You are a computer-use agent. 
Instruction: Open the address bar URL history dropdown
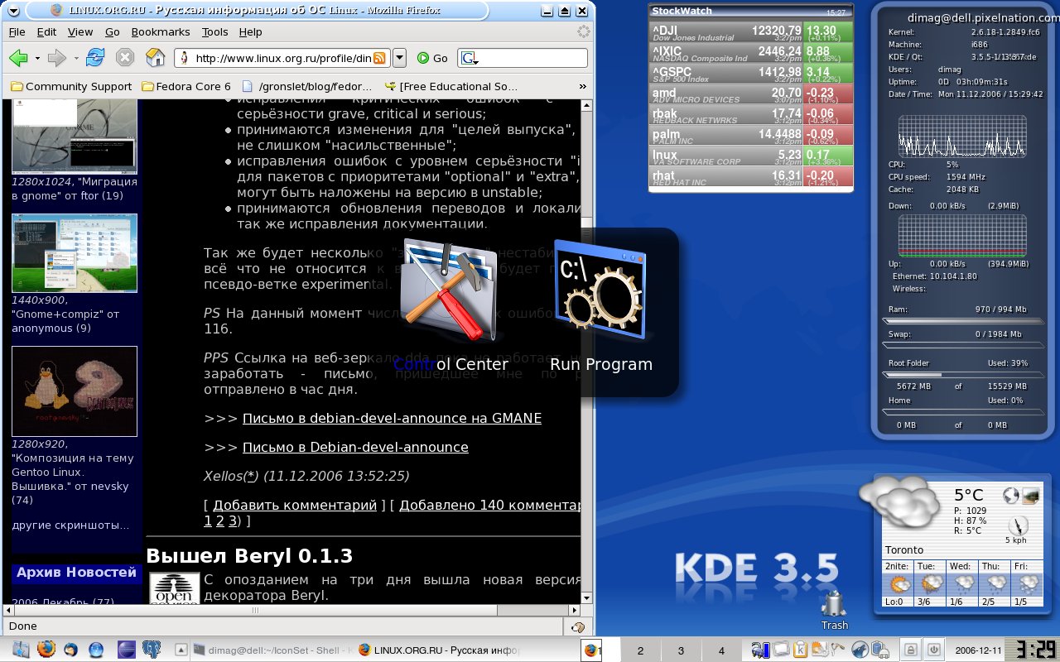click(x=399, y=58)
